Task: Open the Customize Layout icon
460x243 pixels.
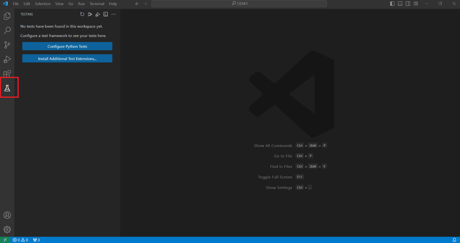Action: tap(416, 4)
